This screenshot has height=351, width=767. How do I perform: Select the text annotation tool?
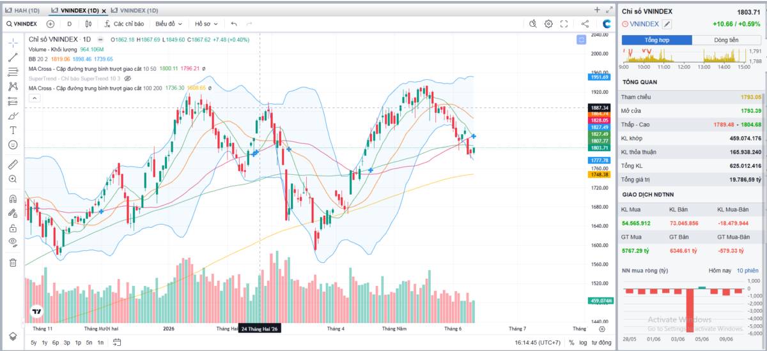[13, 130]
